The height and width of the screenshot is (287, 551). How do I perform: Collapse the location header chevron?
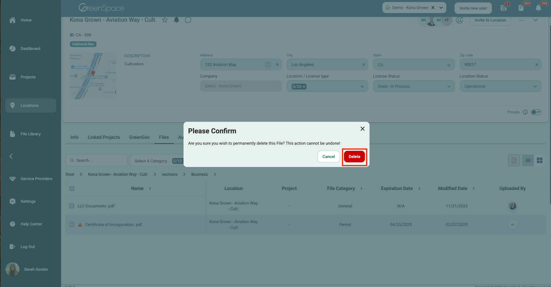(536, 20)
